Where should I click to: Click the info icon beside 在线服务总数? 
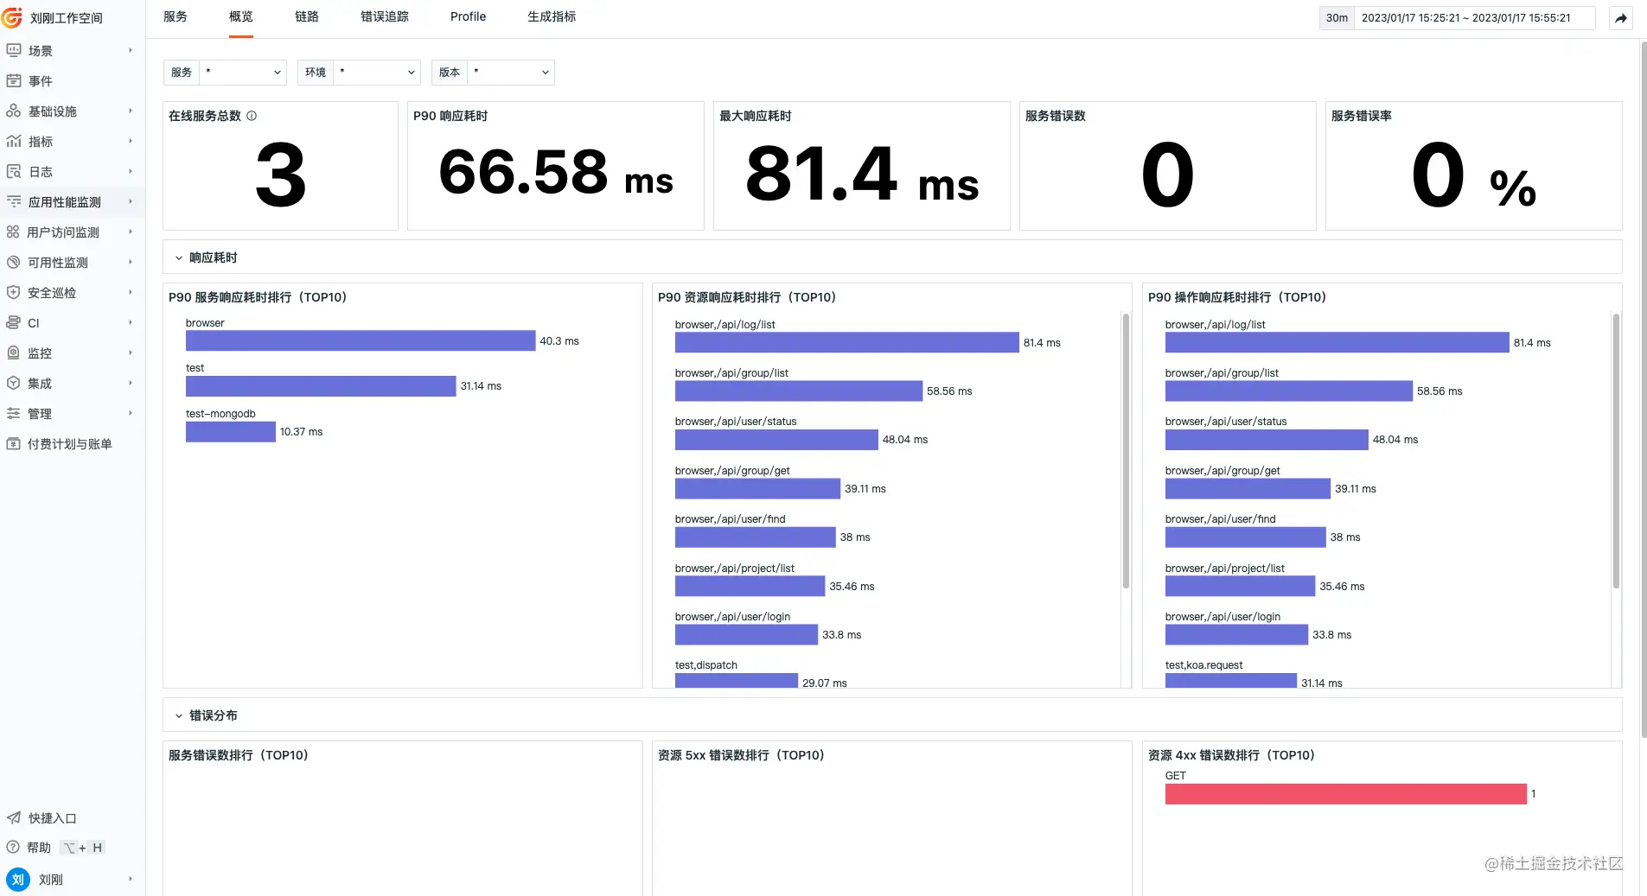tap(252, 116)
